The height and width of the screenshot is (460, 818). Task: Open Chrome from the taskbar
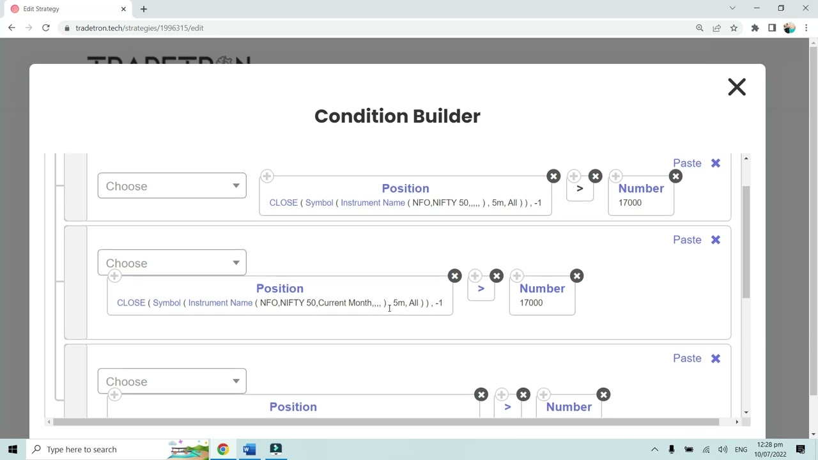[222, 449]
